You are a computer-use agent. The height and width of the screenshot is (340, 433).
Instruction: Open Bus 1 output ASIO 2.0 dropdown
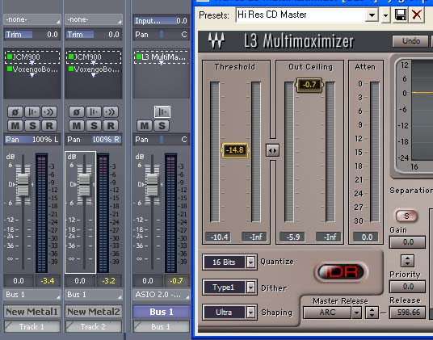point(162,295)
